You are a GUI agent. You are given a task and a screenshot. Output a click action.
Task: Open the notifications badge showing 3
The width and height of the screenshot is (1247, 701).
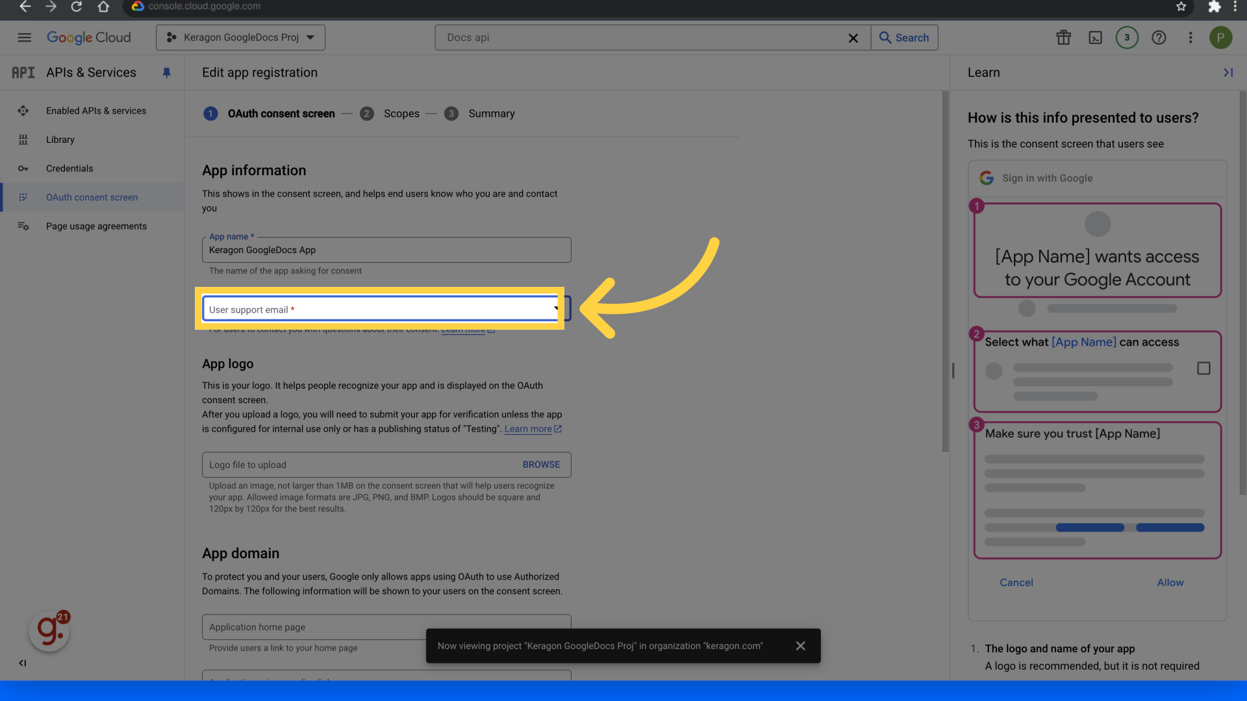coord(1127,38)
